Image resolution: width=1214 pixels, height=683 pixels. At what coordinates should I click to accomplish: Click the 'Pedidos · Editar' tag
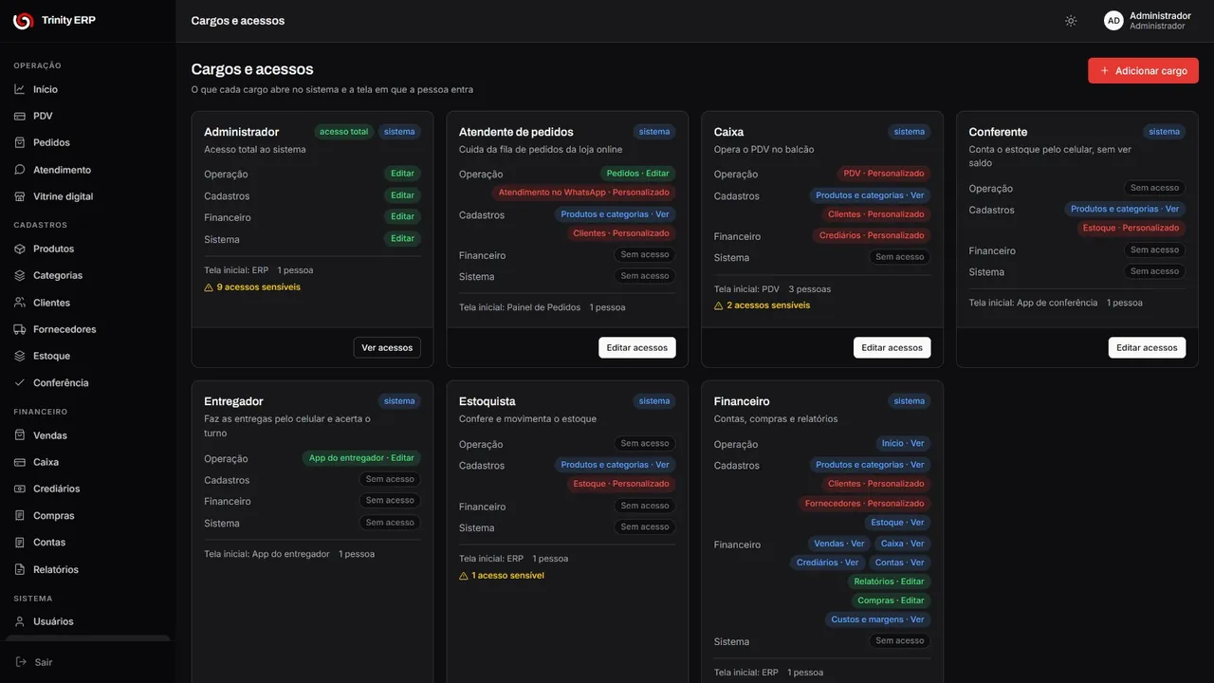[638, 174]
